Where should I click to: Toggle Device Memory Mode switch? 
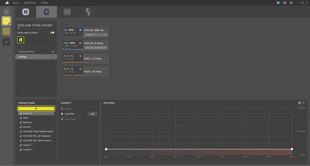(x=52, y=33)
